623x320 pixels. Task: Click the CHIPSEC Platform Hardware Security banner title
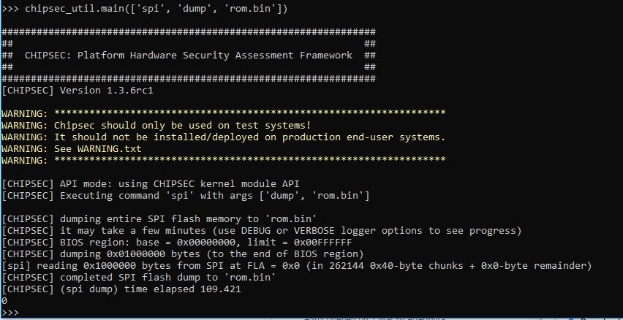[188, 56]
